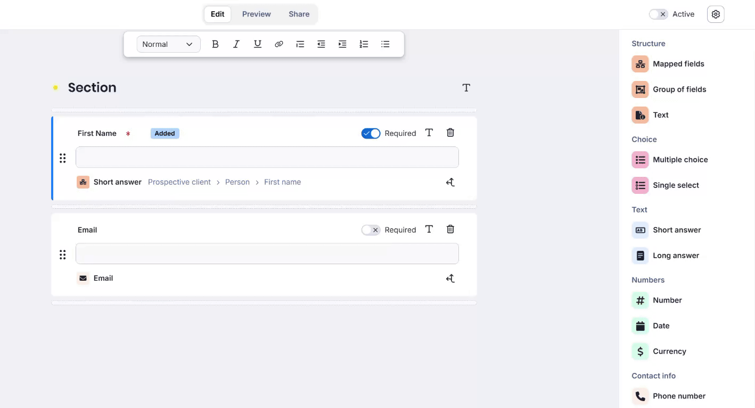Screen dimensions: 755x408
Task: Click the Short answer type label under First Name
Action: [x=118, y=182]
